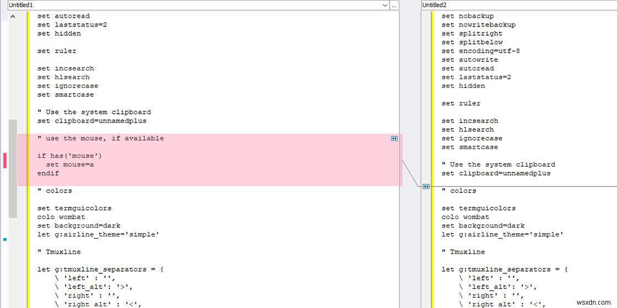Click the browse ellipsis button beside Untitled1

(x=394, y=5)
